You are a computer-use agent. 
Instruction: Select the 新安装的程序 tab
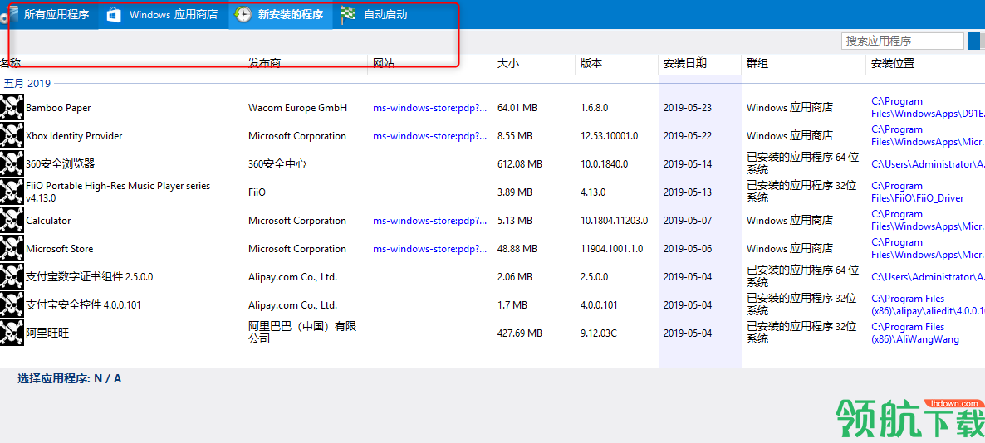pyautogui.click(x=280, y=14)
